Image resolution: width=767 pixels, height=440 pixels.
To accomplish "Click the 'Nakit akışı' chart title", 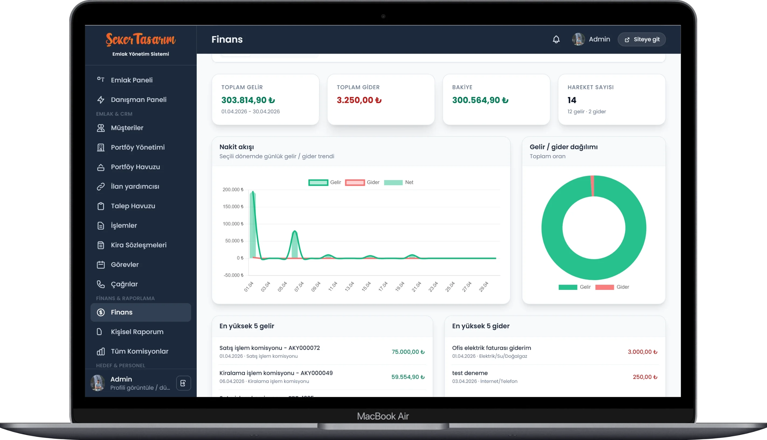I will point(237,147).
